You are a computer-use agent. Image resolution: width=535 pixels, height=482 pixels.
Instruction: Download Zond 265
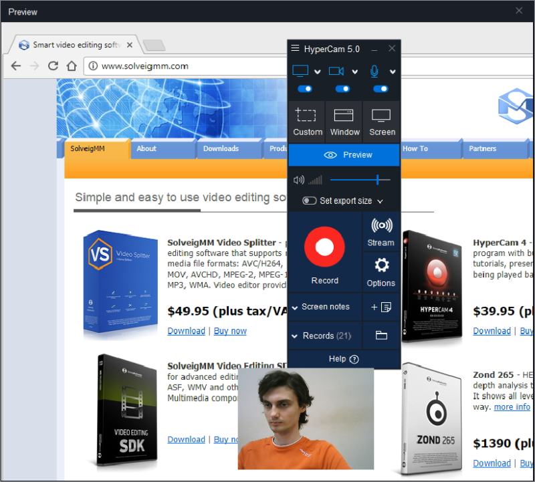(x=492, y=463)
